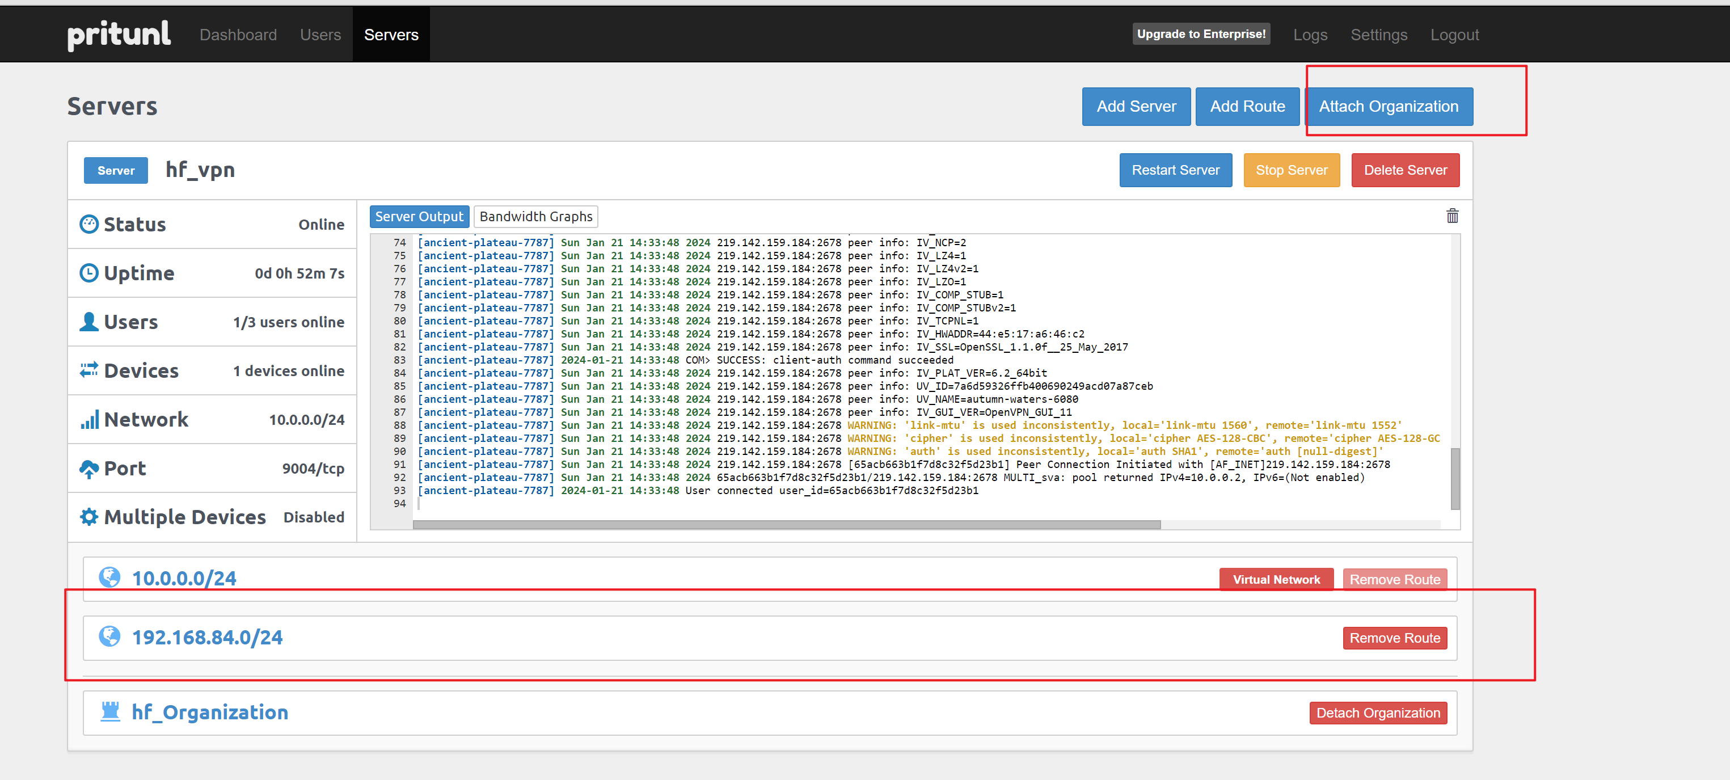Click the trash icon to clear server output
The image size is (1730, 780).
click(x=1452, y=216)
